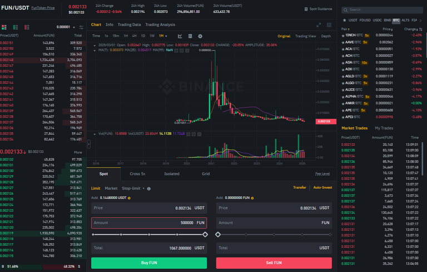Image resolution: width=427 pixels, height=272 pixels.
Task: Open technical indicators chart icon
Action: pyautogui.click(x=180, y=36)
